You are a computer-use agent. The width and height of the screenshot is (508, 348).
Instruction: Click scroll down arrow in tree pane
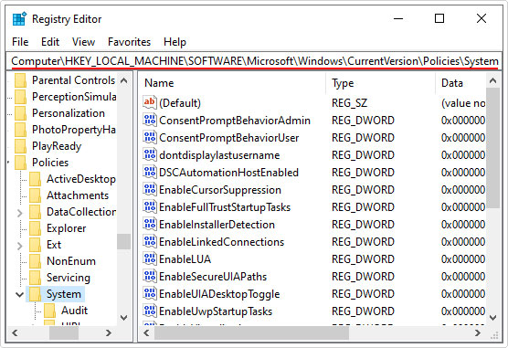coord(123,318)
